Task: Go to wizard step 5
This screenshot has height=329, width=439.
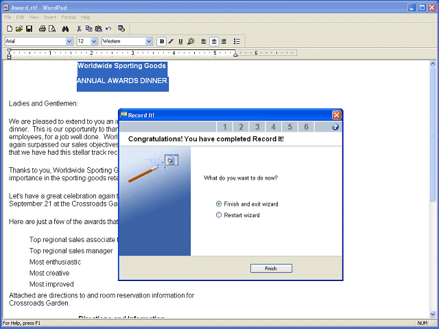Action: pyautogui.click(x=289, y=127)
